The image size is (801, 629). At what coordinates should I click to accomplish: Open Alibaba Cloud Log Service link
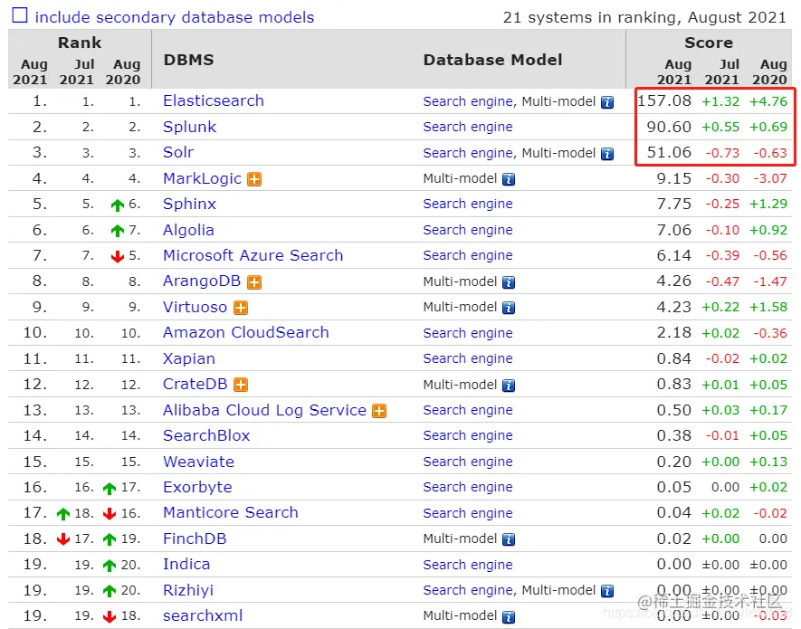click(x=264, y=410)
